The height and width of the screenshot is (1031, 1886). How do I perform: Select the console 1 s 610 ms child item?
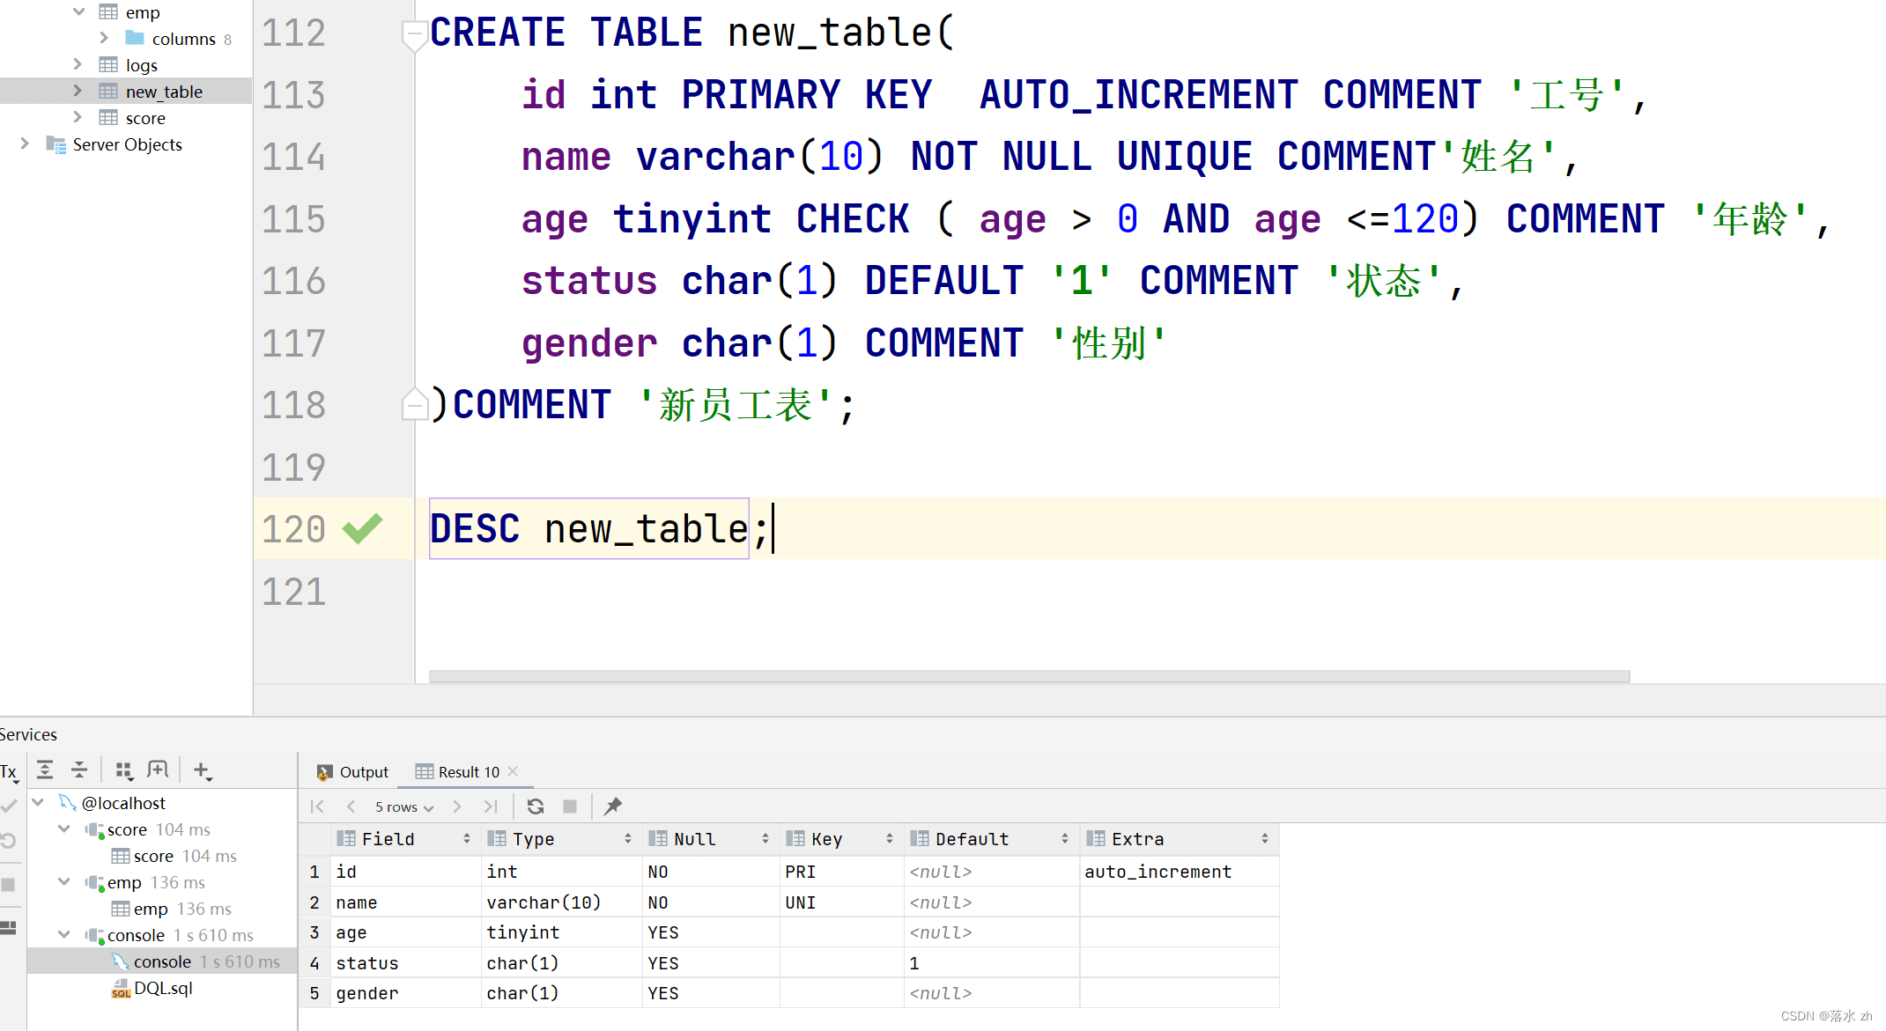click(x=162, y=961)
